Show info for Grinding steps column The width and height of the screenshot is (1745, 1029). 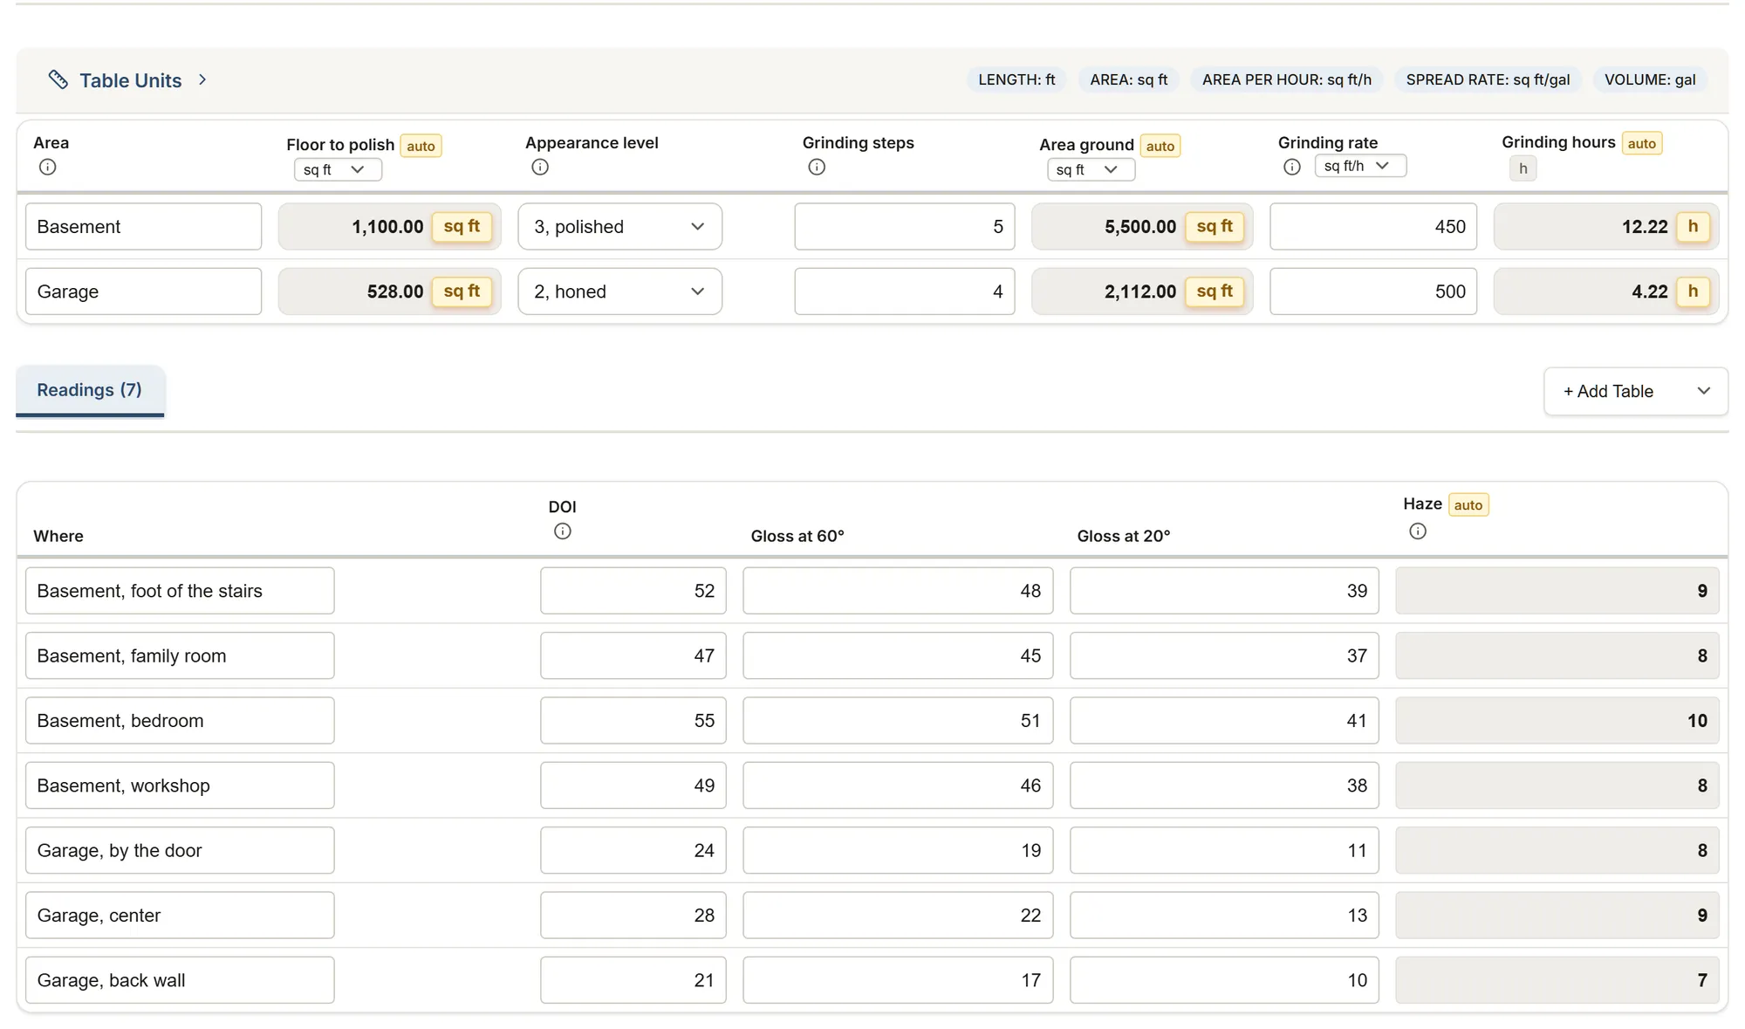coord(817,167)
